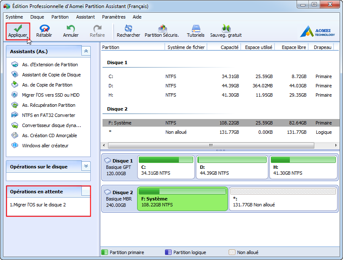Image resolution: width=343 pixels, height=260 pixels.
Task: Select the F: Système partition row
Action: tap(221, 123)
